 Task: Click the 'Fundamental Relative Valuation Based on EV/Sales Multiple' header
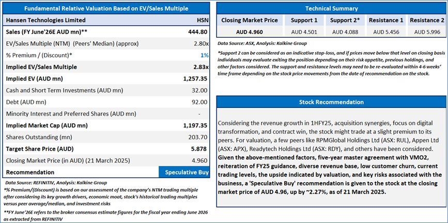pyautogui.click(x=106, y=8)
